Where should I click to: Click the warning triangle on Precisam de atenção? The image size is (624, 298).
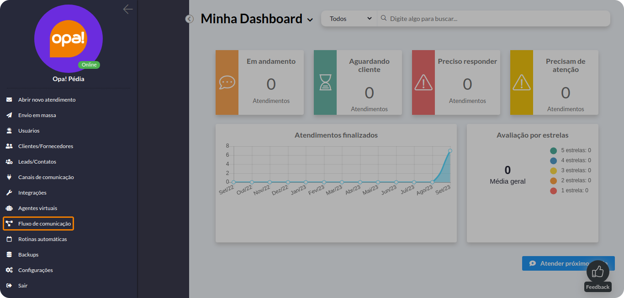(522, 82)
